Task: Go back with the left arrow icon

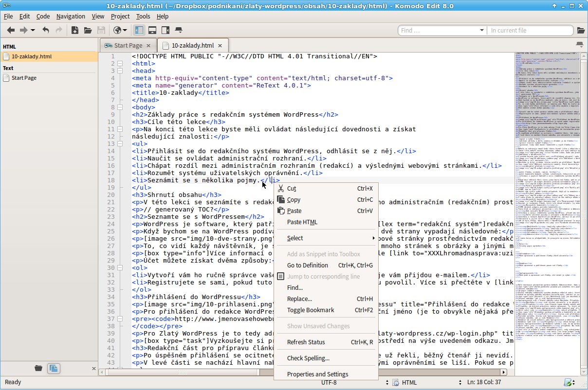Action: [11, 30]
